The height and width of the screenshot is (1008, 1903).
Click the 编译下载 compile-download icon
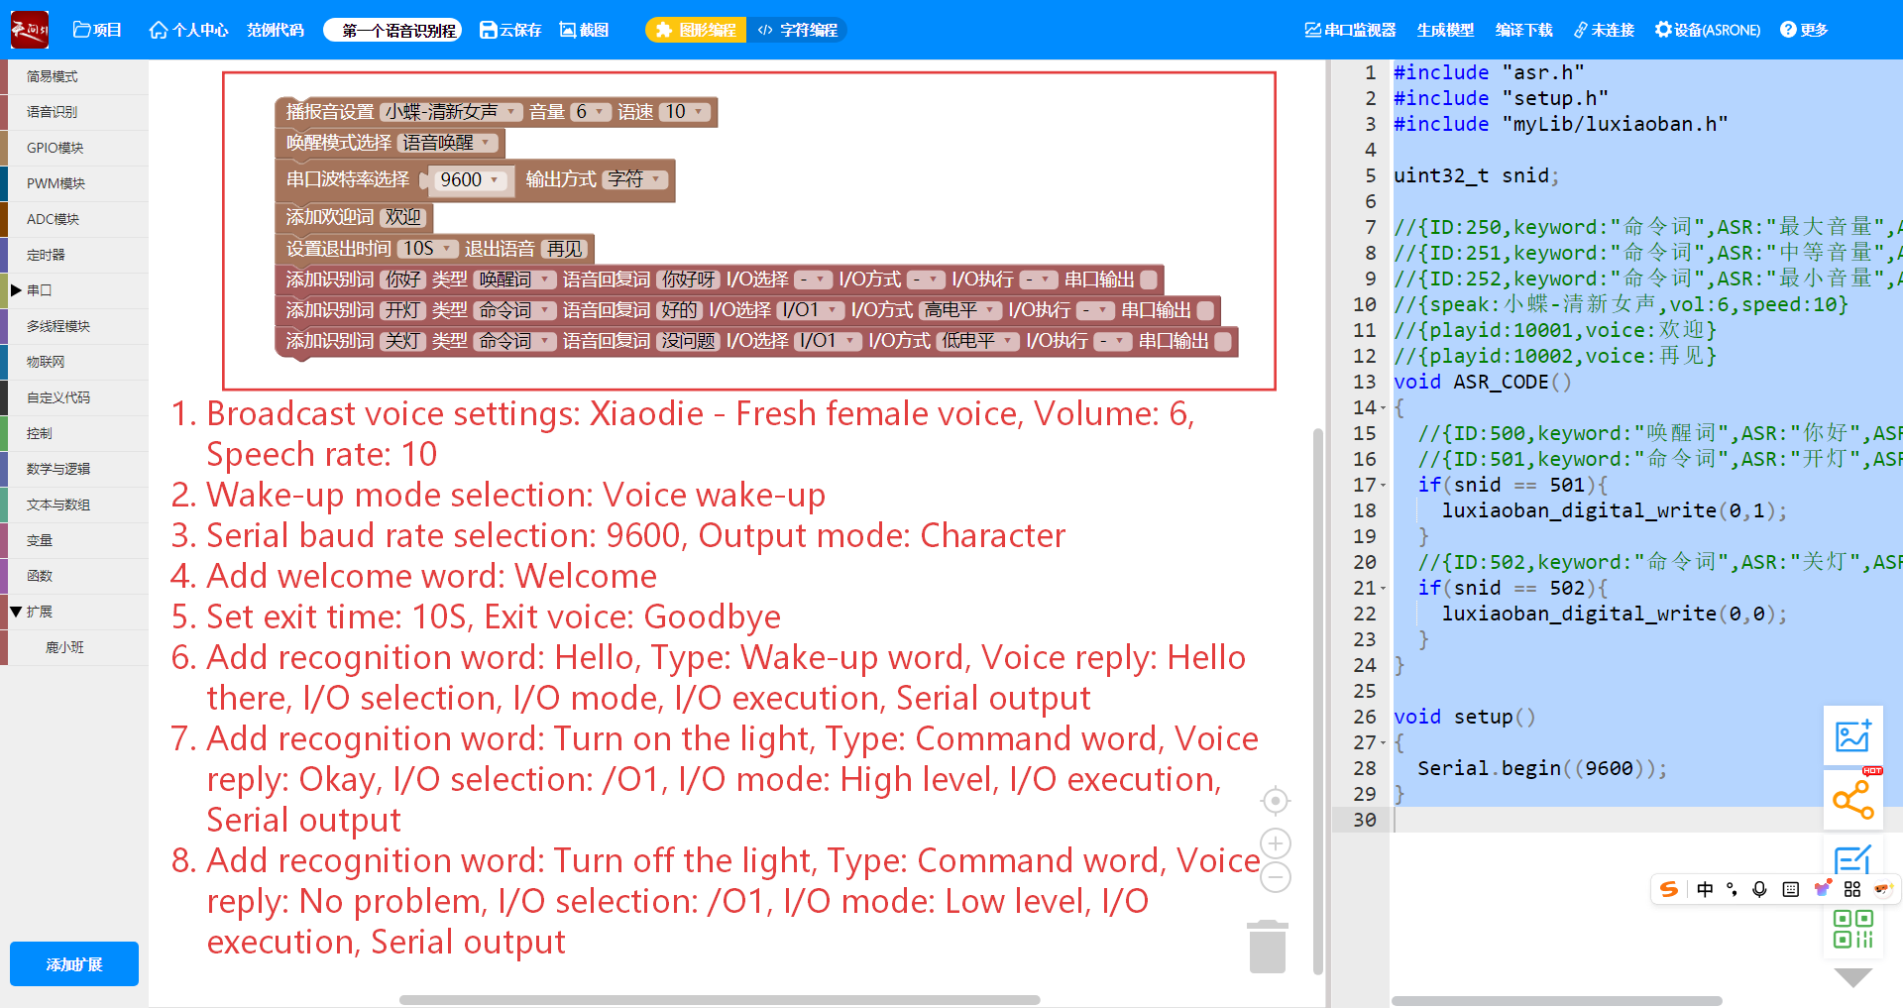click(x=1524, y=30)
